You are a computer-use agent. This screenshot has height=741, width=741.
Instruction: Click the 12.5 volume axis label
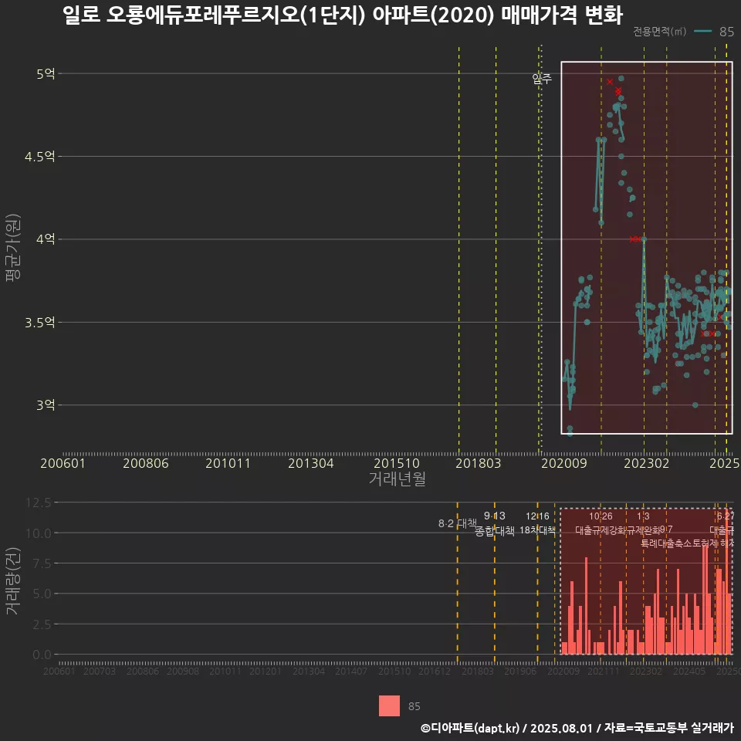pyautogui.click(x=39, y=502)
